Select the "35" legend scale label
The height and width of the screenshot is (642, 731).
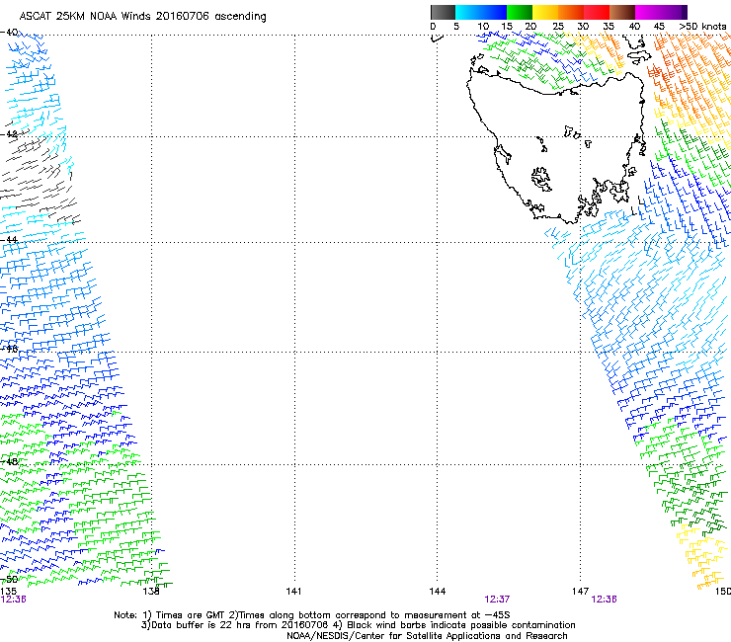(x=609, y=27)
